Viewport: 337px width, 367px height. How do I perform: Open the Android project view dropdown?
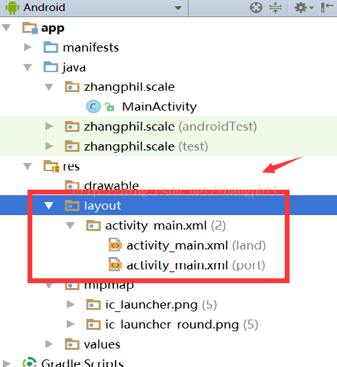[x=178, y=8]
